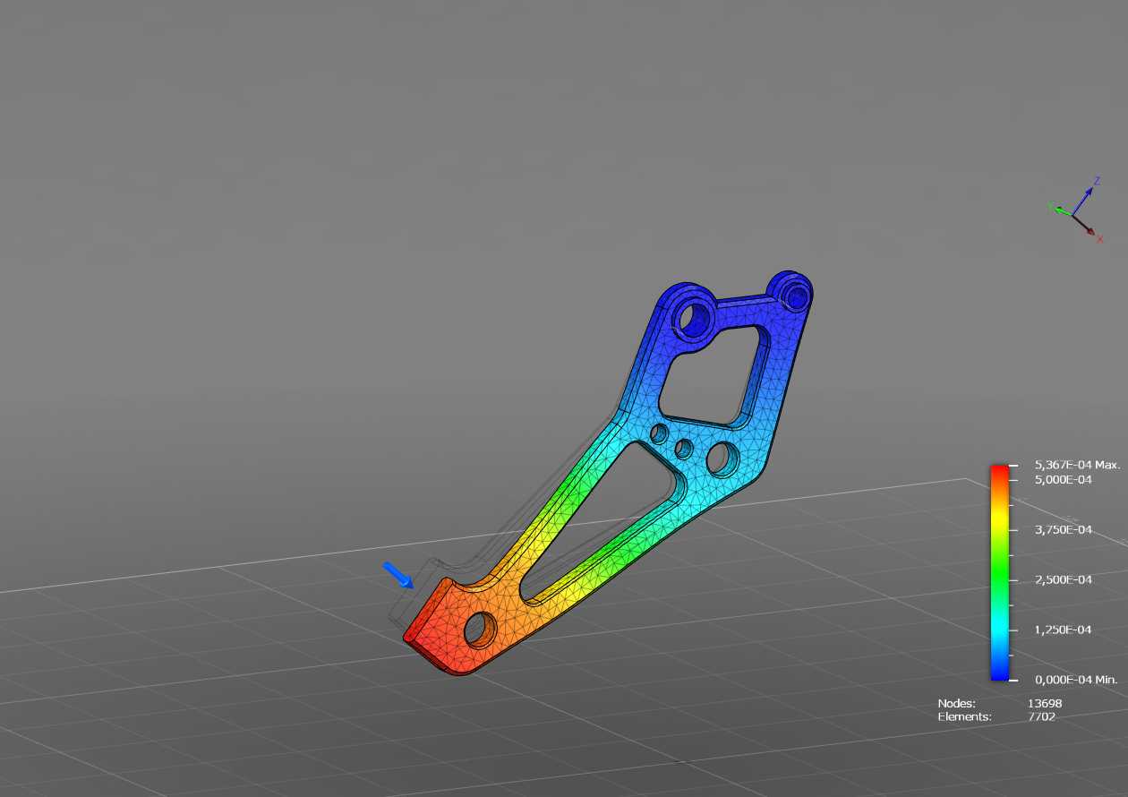Click the red maximum end of the legend
The image size is (1128, 797).
click(x=1000, y=470)
